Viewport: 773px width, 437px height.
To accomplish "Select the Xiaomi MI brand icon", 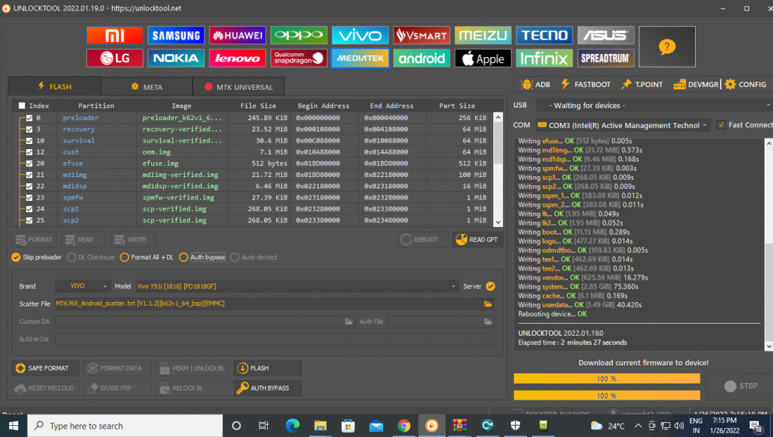I will tap(115, 35).
